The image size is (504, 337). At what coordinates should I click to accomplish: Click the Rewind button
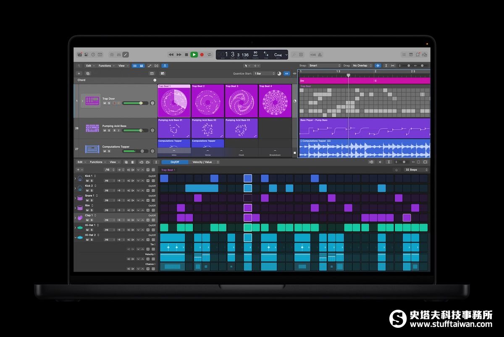[171, 55]
